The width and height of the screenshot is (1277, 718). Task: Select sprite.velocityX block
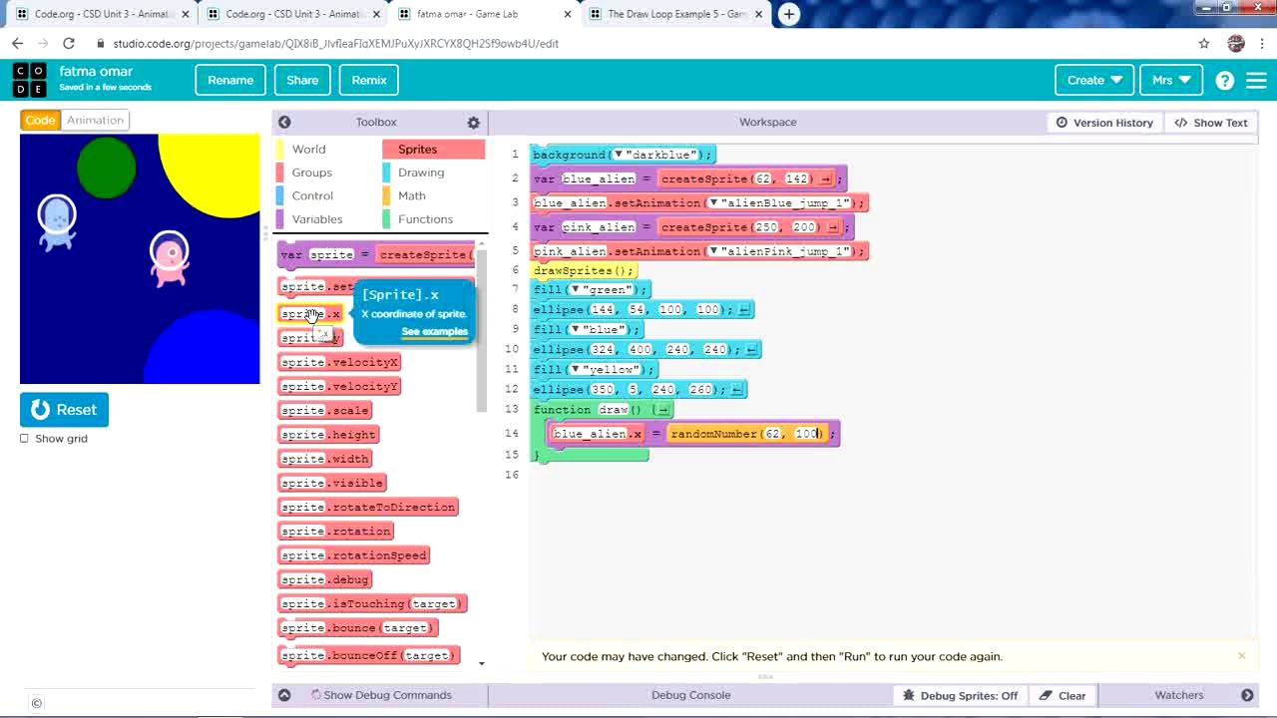[x=339, y=362]
